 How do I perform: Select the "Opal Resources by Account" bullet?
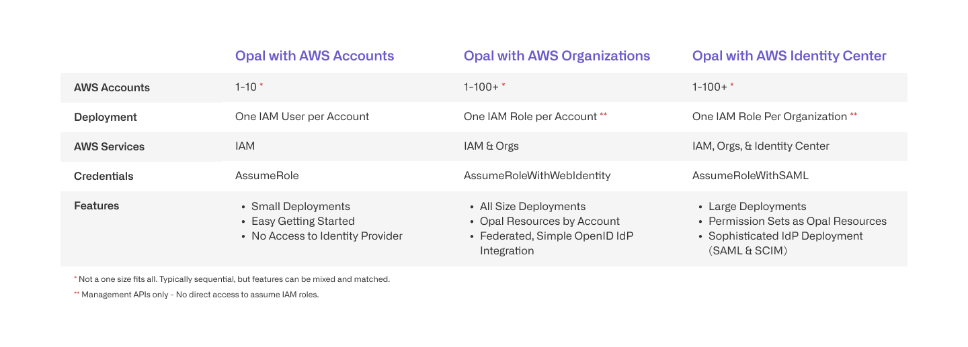click(x=549, y=221)
